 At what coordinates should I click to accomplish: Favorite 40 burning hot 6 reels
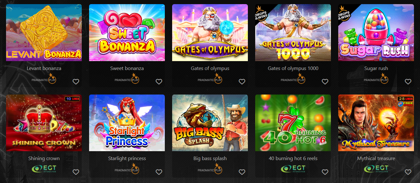(325, 172)
